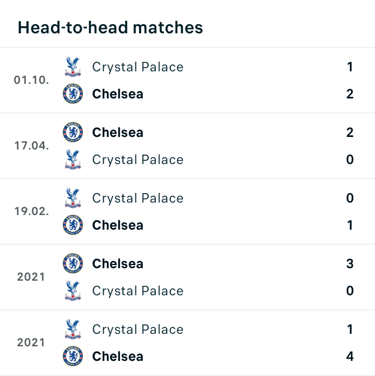Click the Crystal Palace crest in the 1-4 match

coord(73,329)
